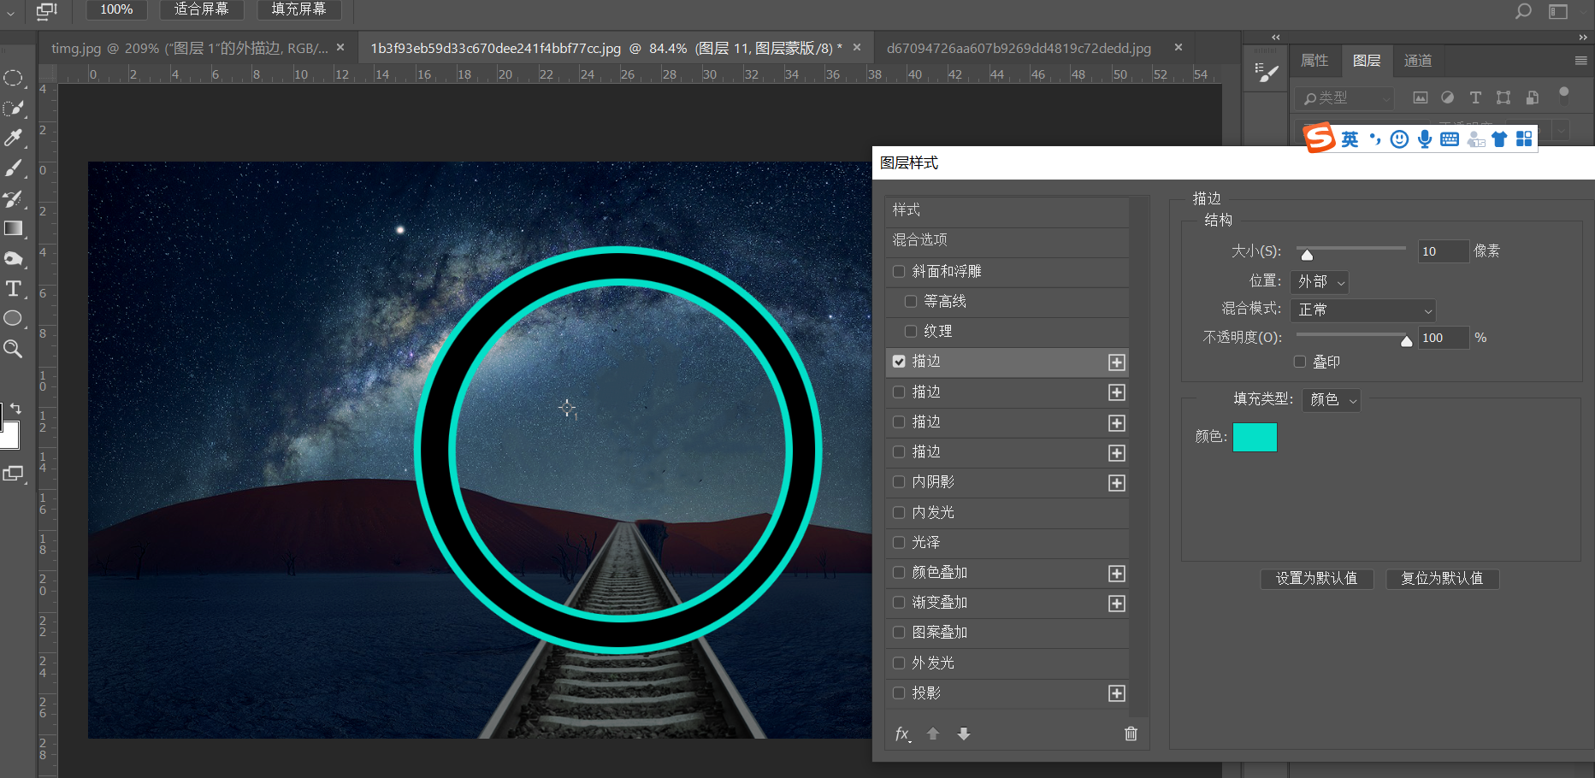Open the Sogou soft keyboard icon

point(1450,139)
